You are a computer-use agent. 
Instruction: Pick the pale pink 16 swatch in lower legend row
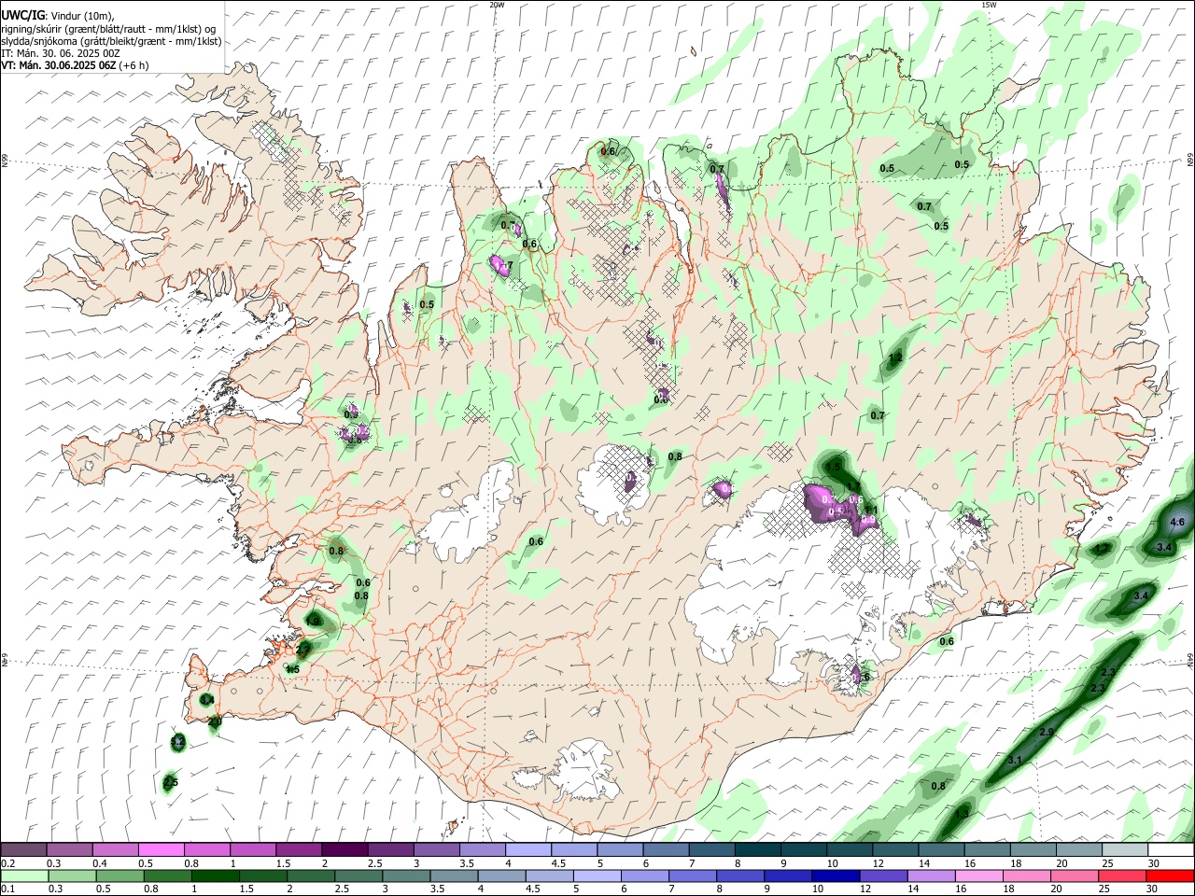click(980, 875)
